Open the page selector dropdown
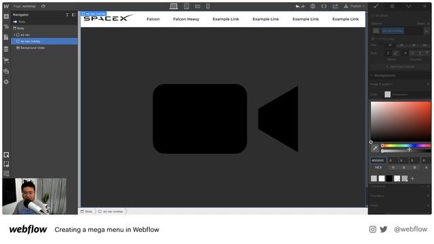Image resolution: width=434 pixels, height=244 pixels. (x=24, y=6)
